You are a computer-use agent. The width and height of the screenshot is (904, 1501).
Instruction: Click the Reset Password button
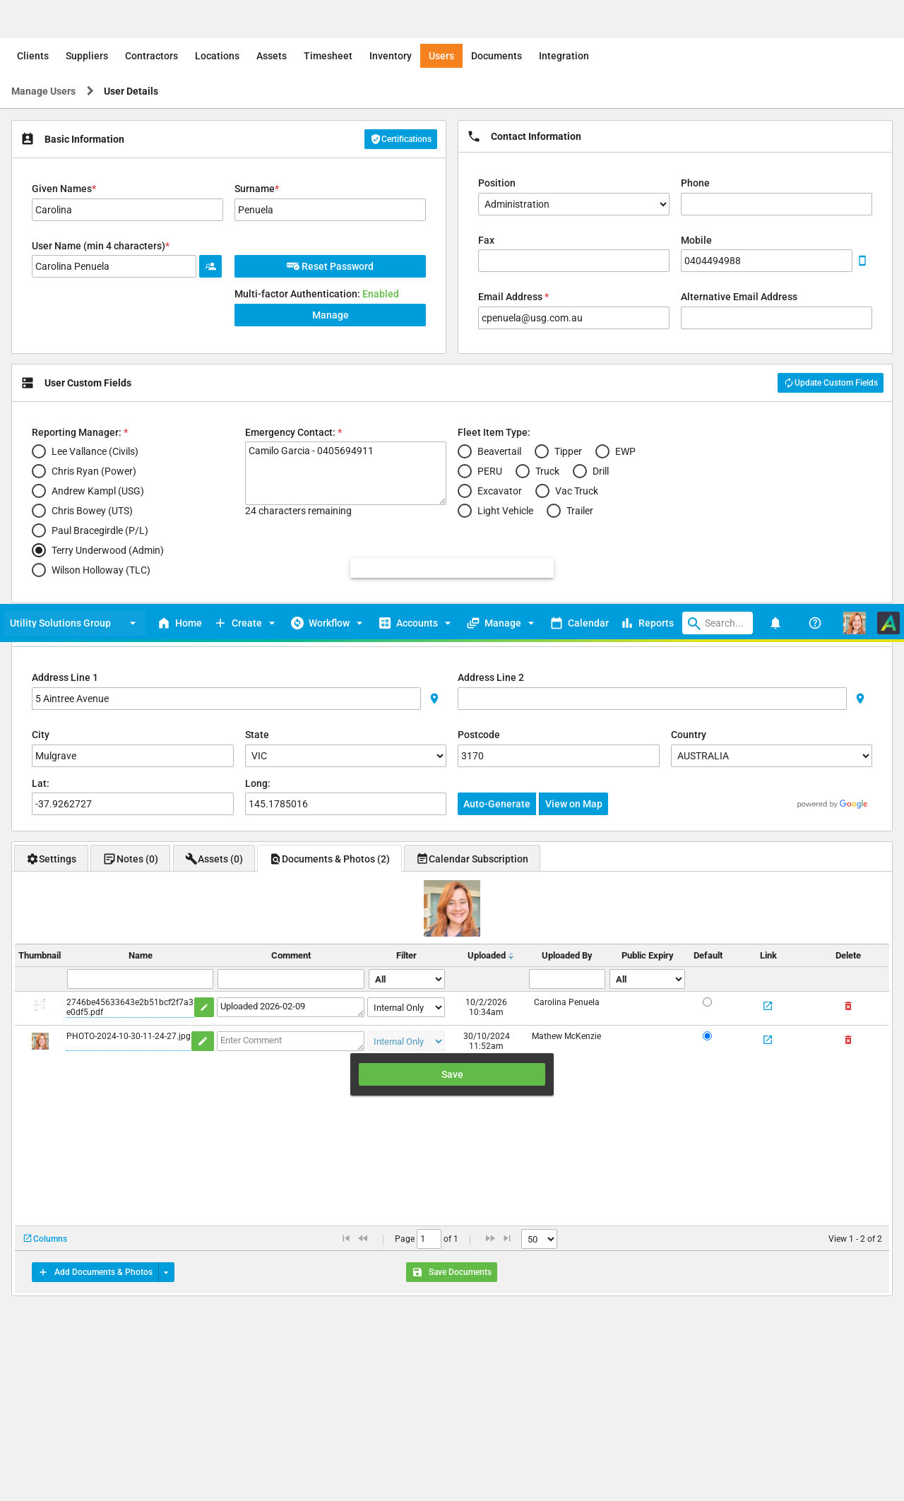[x=330, y=266]
